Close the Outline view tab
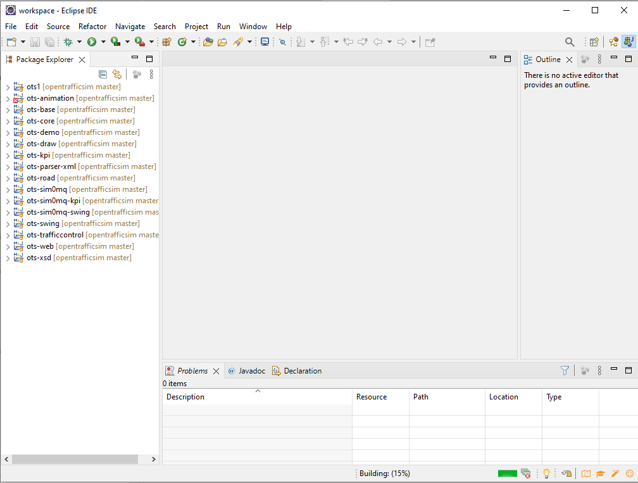The image size is (638, 483). pos(569,60)
